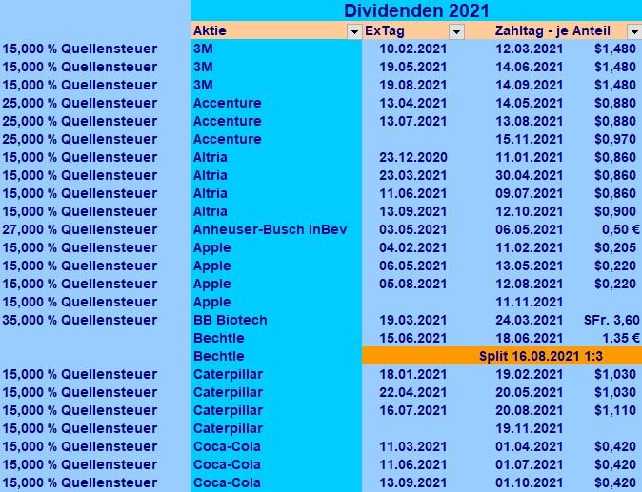Screen dimensions: 642x492
Task: Click the orange Split 16.08.2021 1:3 cell
Action: pos(502,356)
